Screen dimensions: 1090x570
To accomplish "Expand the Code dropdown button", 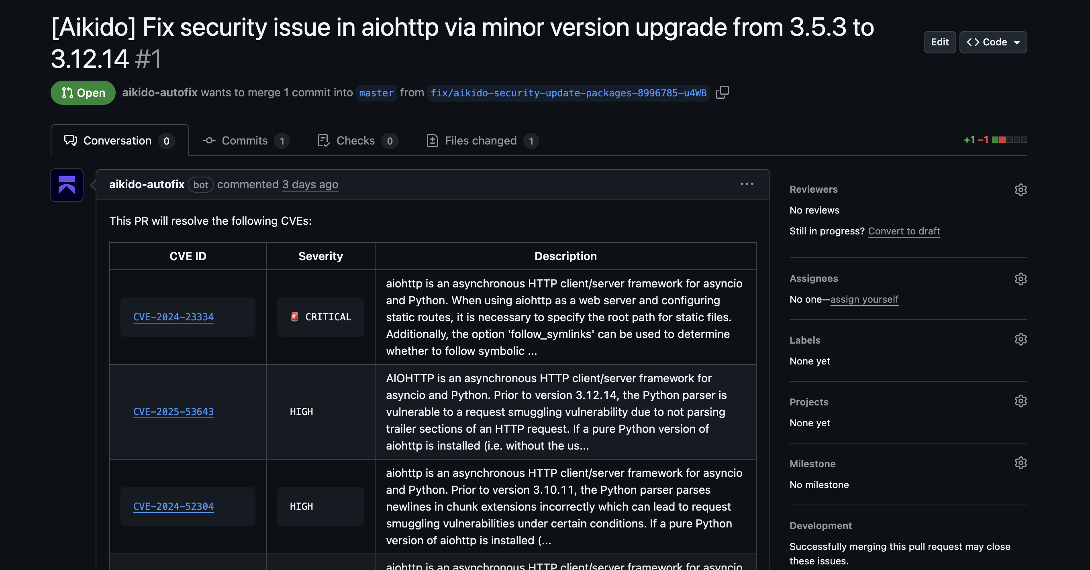I will click(993, 42).
